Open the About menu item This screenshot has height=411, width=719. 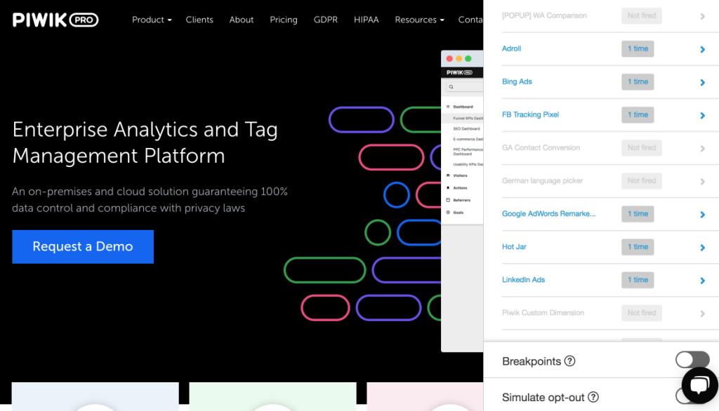(242, 20)
